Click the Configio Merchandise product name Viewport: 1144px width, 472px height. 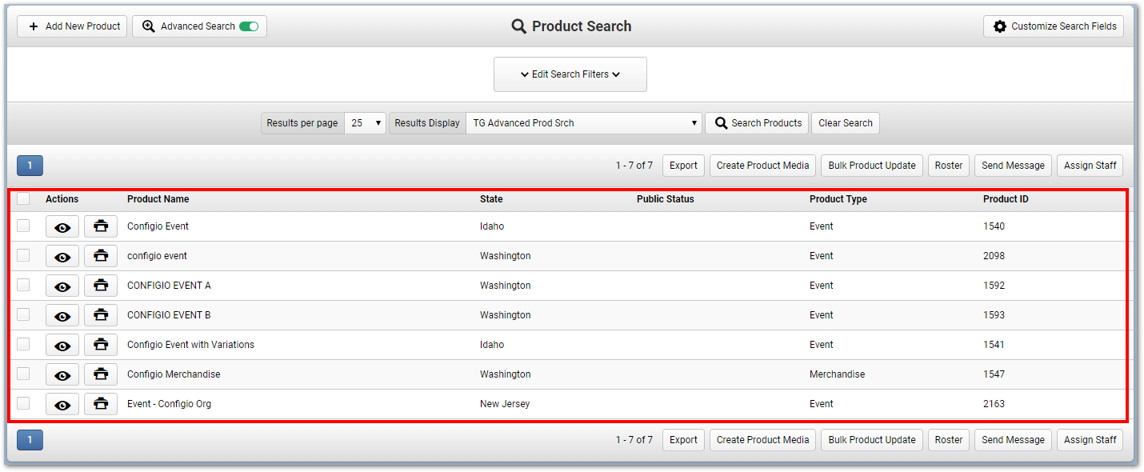tap(174, 374)
